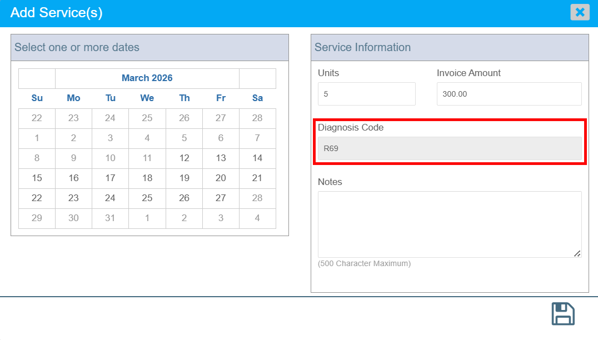The image size is (598, 340).
Task: Pick March 20 in the calendar
Action: (x=221, y=178)
